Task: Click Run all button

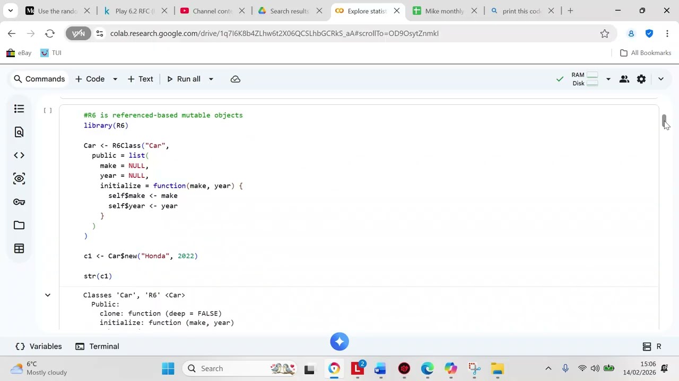Action: pos(184,79)
